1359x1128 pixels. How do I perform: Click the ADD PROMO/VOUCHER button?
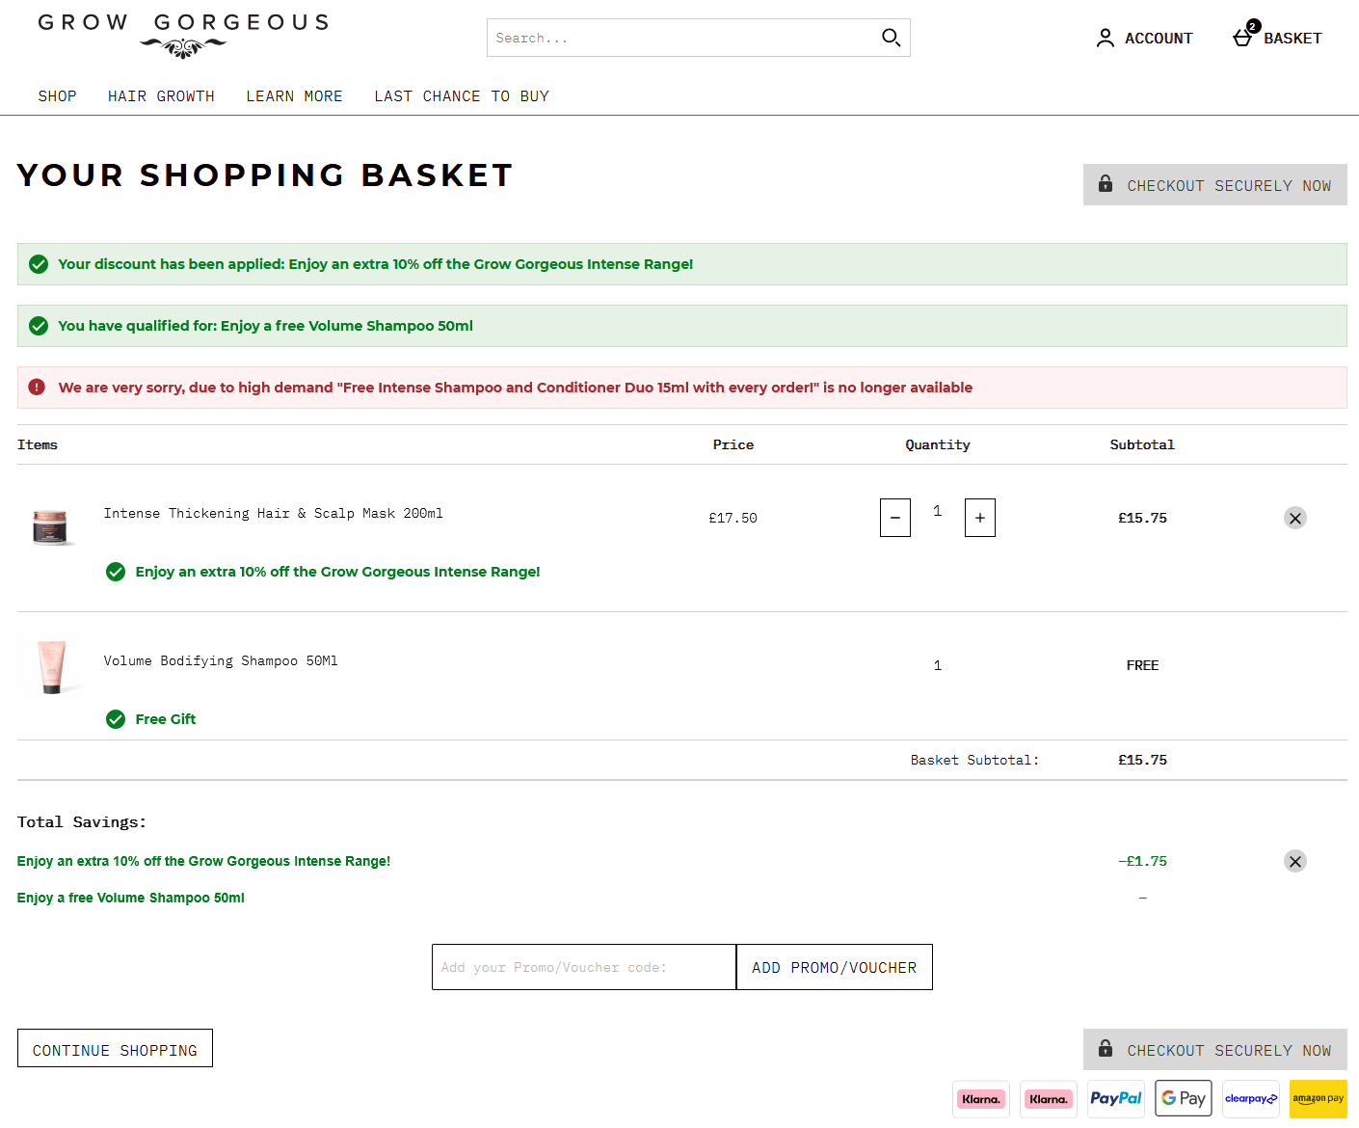(834, 967)
